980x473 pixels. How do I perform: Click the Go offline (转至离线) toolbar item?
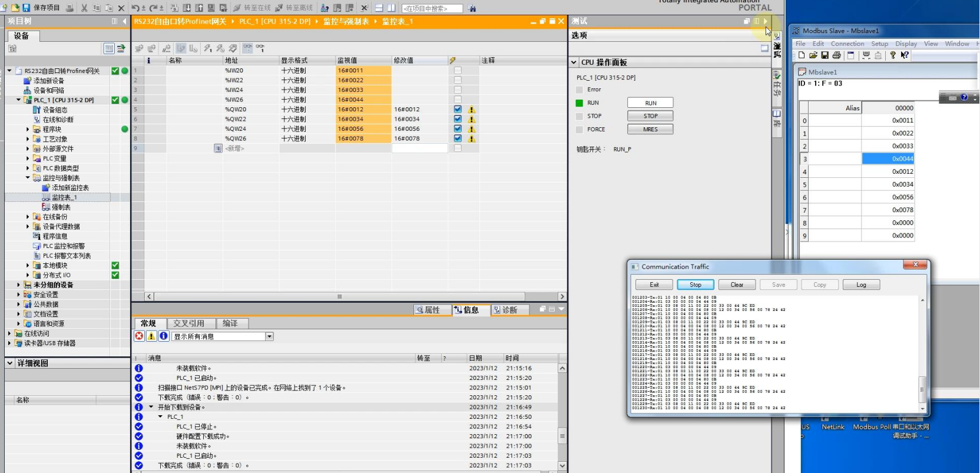pyautogui.click(x=293, y=8)
